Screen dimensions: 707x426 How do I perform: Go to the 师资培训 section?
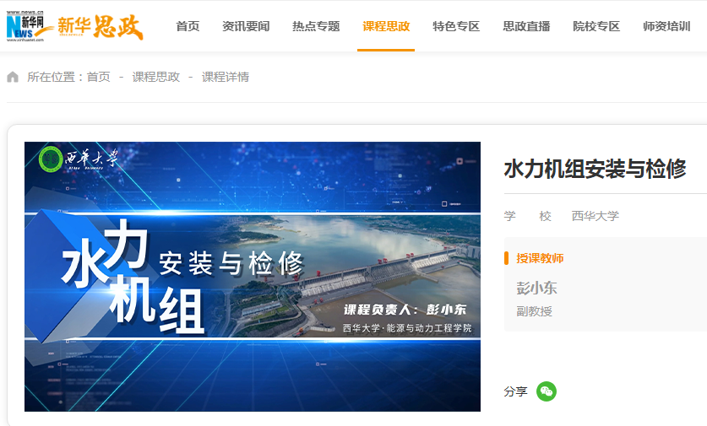pos(666,26)
